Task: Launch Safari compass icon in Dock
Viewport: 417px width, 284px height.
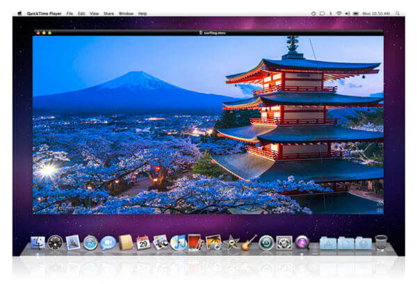Action: click(90, 242)
